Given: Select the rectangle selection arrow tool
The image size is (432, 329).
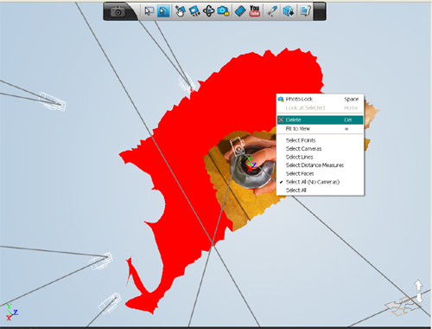Looking at the screenshot, I should coord(149,11).
